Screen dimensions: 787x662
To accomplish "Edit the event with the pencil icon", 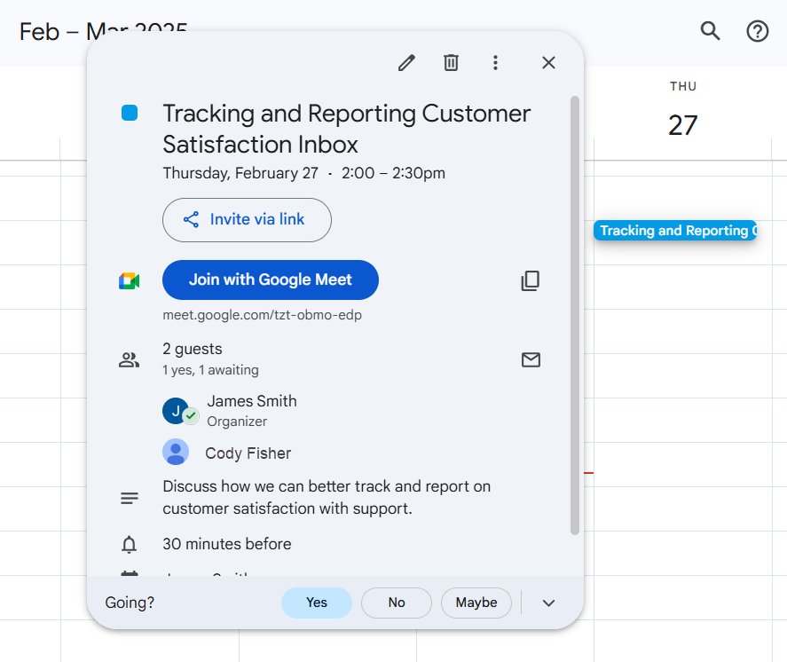I will tap(406, 62).
